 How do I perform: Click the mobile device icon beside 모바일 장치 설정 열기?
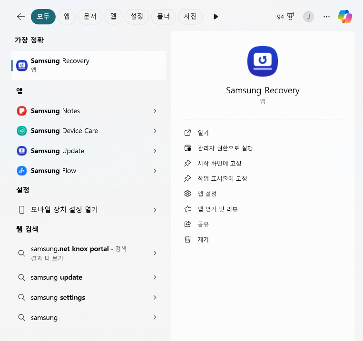pos(22,210)
